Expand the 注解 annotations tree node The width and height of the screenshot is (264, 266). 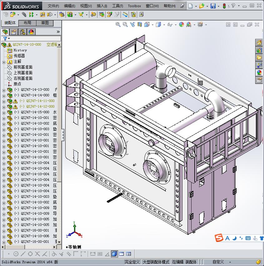pos(4,62)
